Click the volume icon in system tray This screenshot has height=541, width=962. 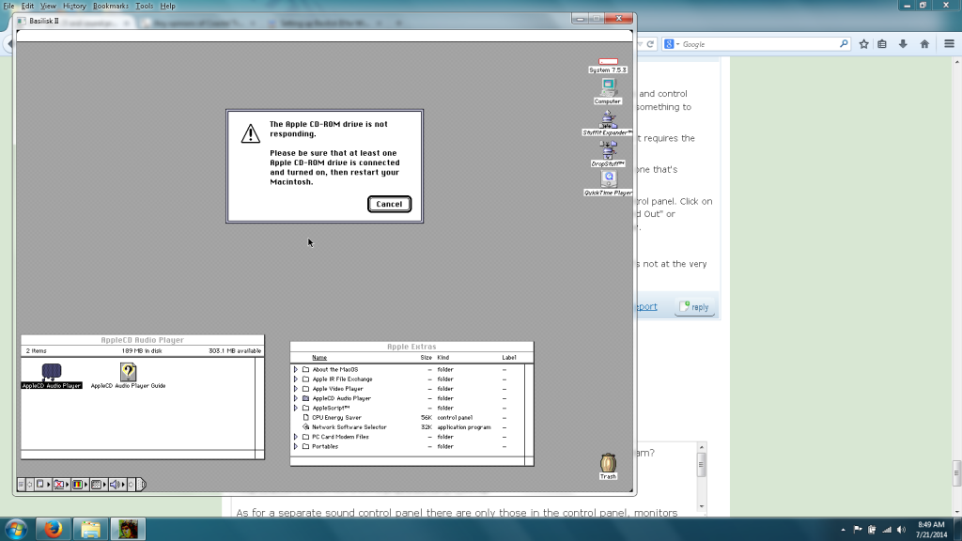tap(901, 530)
